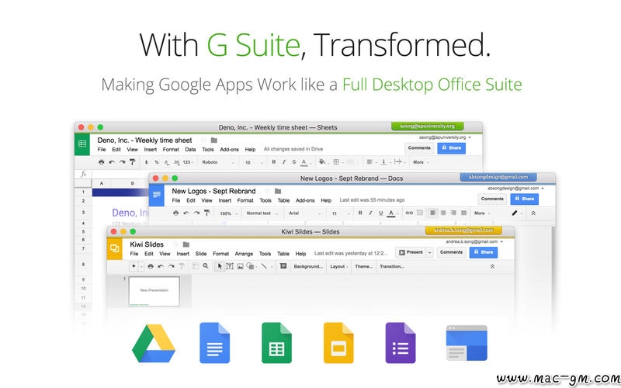
Task: Left align text in the Docs toolbar
Action: [x=433, y=213]
